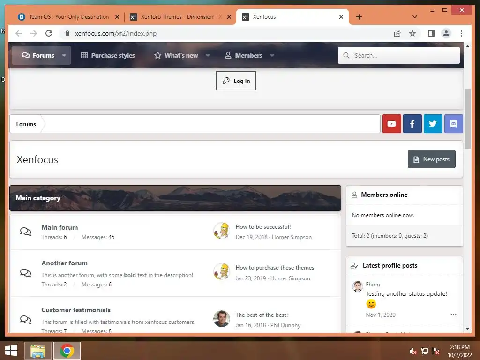Open Chrome's three-dot menu

click(461, 33)
